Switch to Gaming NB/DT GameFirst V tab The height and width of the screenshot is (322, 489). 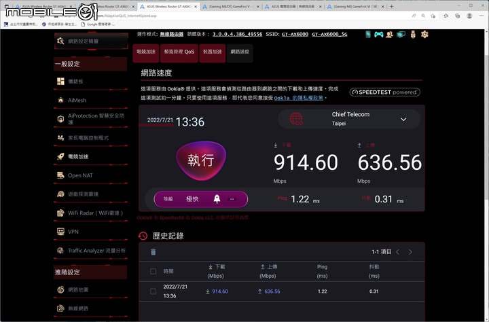230,6
